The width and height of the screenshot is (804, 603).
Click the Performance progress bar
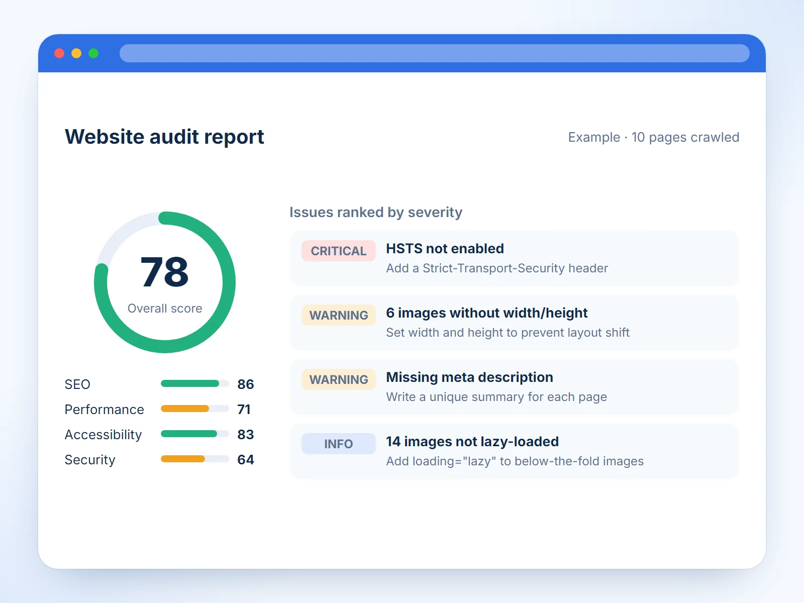(195, 409)
